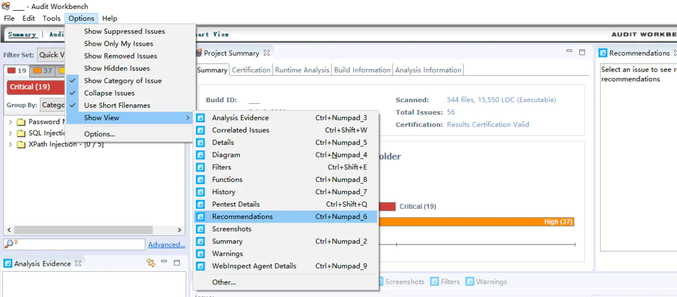Expand the Password issue folder

coord(11,122)
